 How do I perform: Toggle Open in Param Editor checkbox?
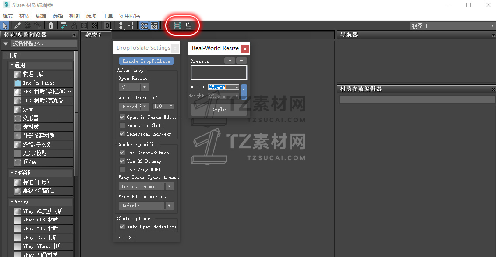(x=122, y=117)
